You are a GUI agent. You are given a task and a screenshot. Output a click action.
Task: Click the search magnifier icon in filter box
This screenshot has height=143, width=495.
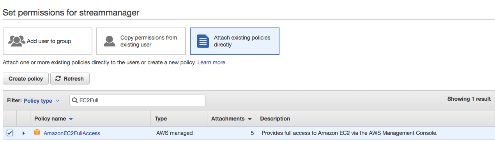75,100
